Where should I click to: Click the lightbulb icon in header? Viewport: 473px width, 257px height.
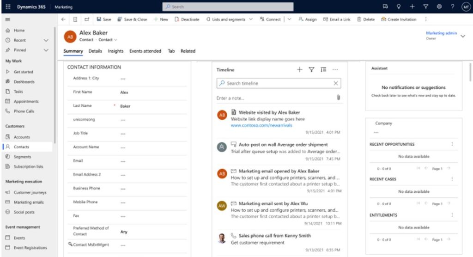click(x=399, y=6)
